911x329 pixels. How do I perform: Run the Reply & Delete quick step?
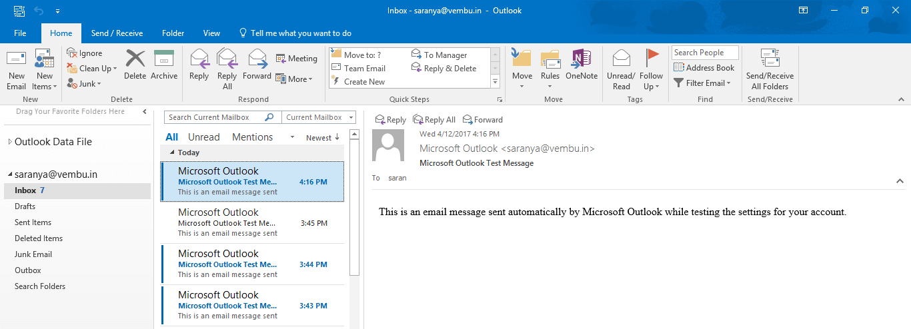coord(444,69)
